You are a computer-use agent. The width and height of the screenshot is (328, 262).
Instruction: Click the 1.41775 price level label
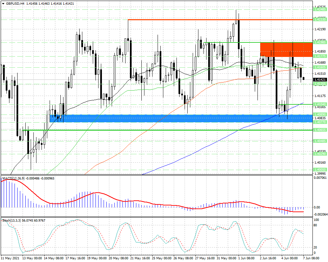[320, 56]
